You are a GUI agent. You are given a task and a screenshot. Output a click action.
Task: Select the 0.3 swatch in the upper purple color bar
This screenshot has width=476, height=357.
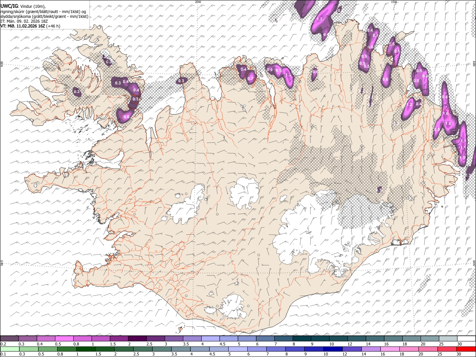point(28,338)
